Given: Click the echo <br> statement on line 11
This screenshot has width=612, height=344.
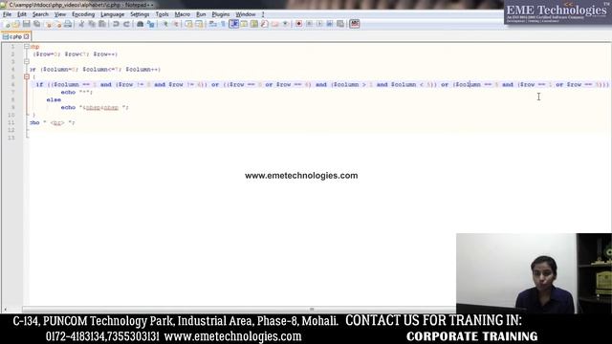Looking at the screenshot, I should click(x=53, y=123).
